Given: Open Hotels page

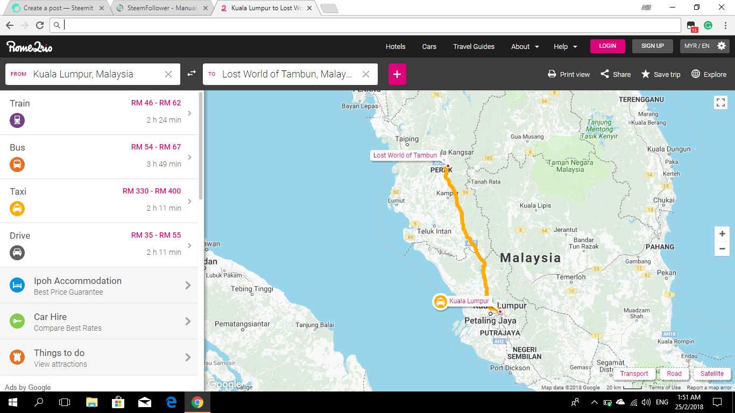Looking at the screenshot, I should 395,47.
